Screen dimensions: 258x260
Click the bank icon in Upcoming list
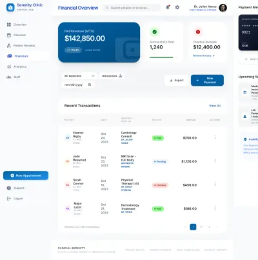(245, 92)
